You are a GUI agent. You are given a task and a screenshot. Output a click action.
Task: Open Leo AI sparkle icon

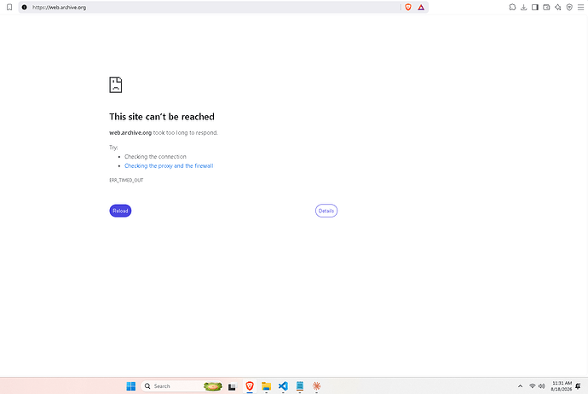point(558,7)
